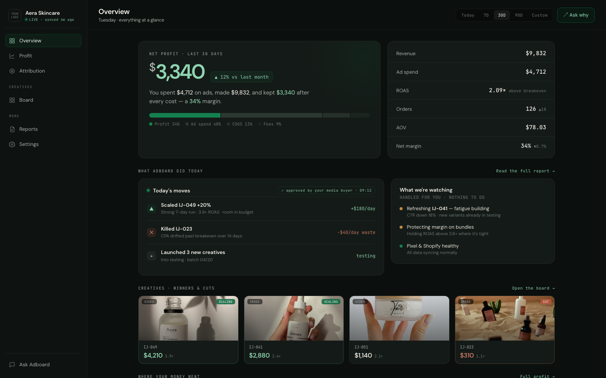Select the 7D time range
The image size is (606, 378).
(486, 15)
